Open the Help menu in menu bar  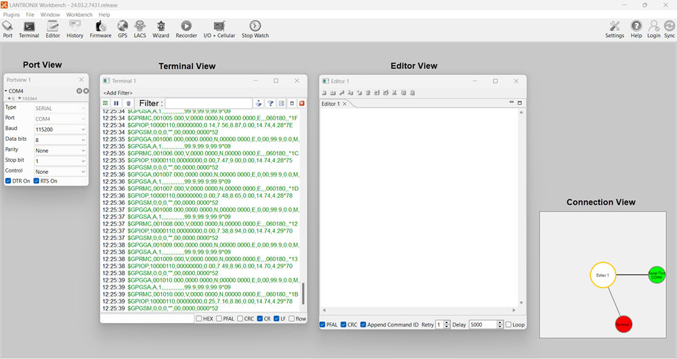tap(104, 15)
